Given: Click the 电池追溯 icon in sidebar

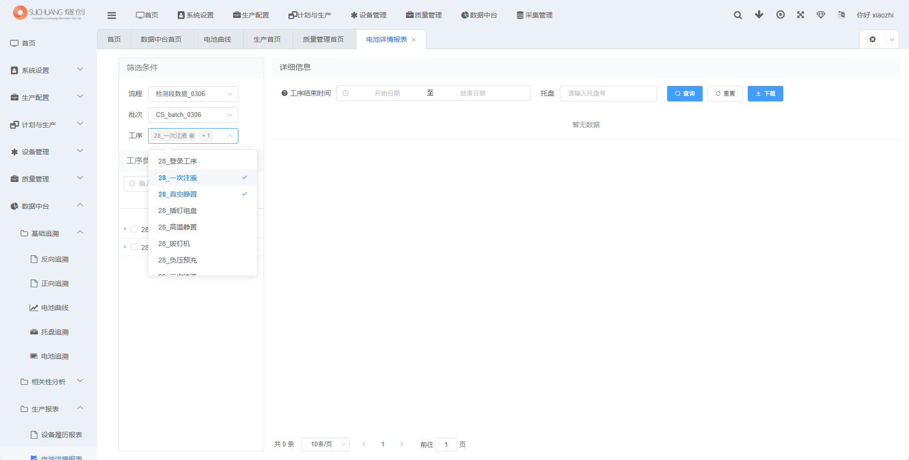Looking at the screenshot, I should (x=34, y=356).
